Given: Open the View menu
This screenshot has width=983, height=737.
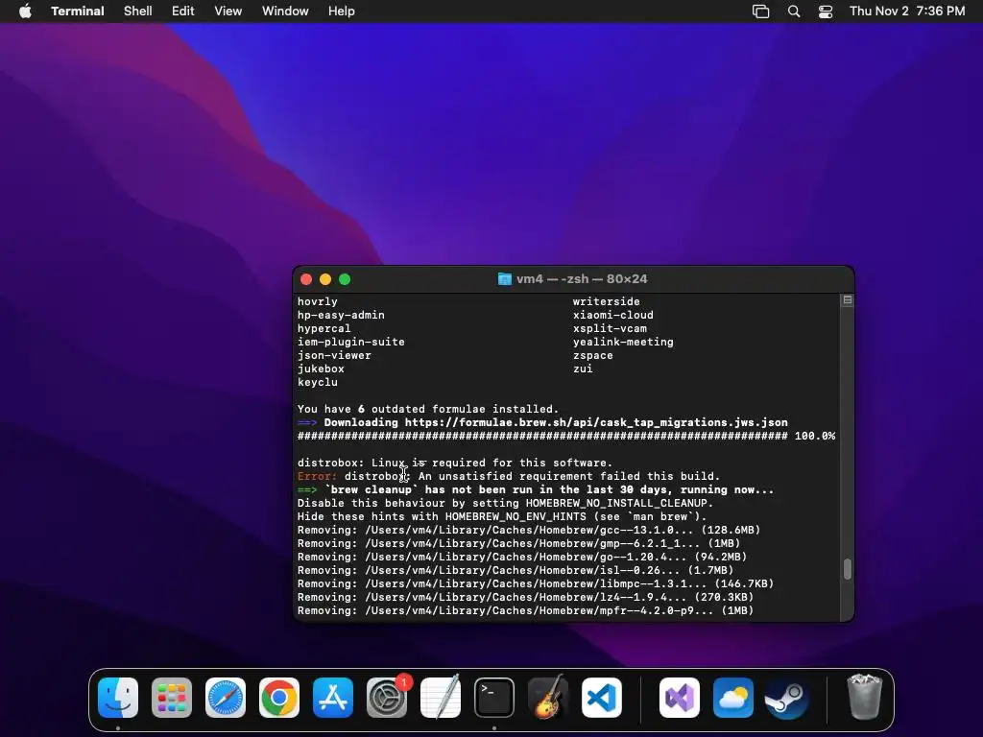Looking at the screenshot, I should click(228, 12).
